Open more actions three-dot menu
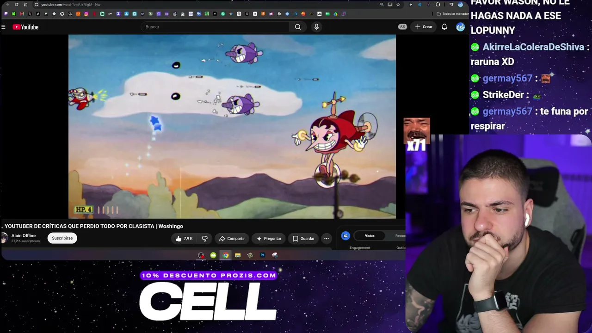Viewport: 592px width, 333px height. pyautogui.click(x=327, y=239)
